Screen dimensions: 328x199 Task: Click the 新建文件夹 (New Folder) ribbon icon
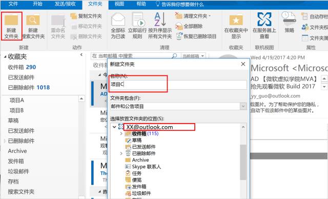11,26
